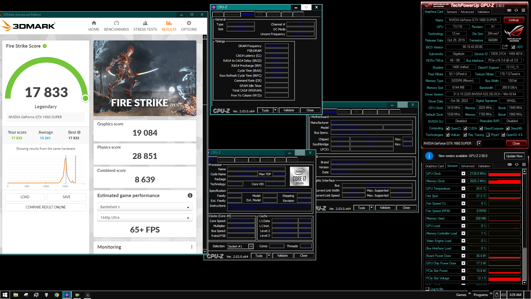The image size is (531, 299).
Task: Open Google Chrome from the taskbar
Action: [57, 295]
